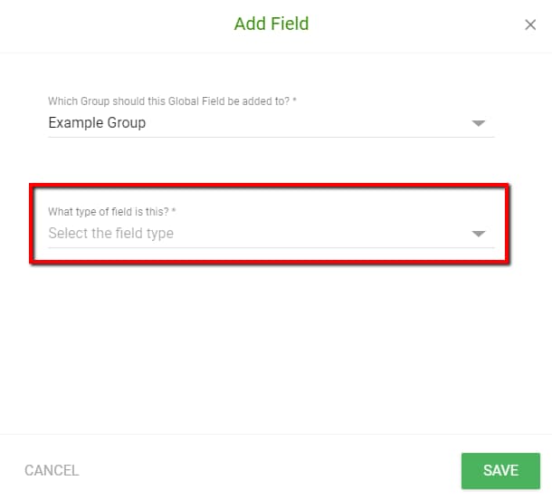The height and width of the screenshot is (500, 552).
Task: Save the new field with SAVE
Action: (x=500, y=471)
